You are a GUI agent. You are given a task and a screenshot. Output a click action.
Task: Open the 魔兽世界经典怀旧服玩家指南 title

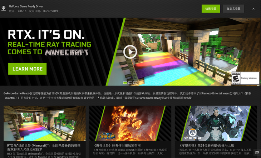(x=117, y=145)
